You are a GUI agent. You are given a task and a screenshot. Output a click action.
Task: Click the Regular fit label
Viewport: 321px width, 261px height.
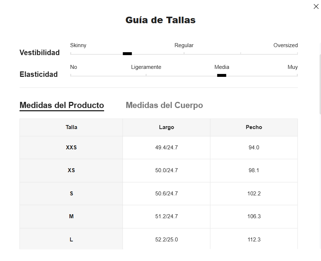coord(184,45)
